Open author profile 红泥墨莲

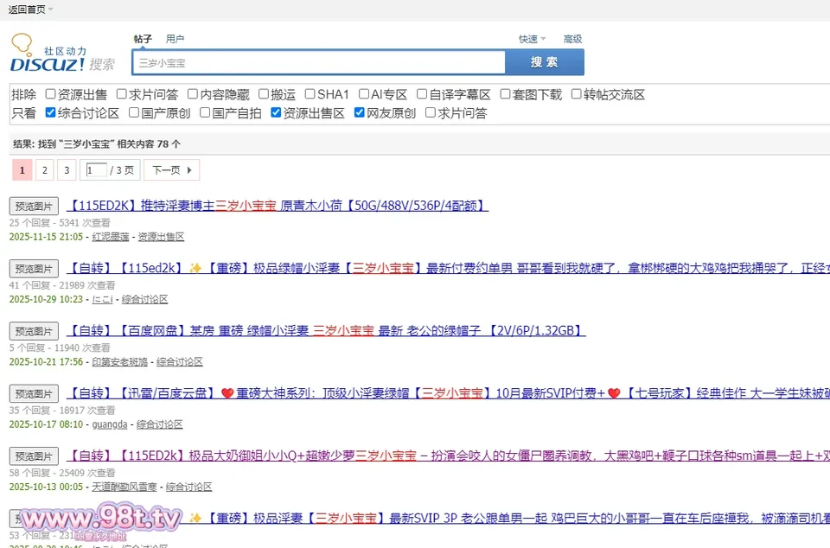click(x=111, y=237)
